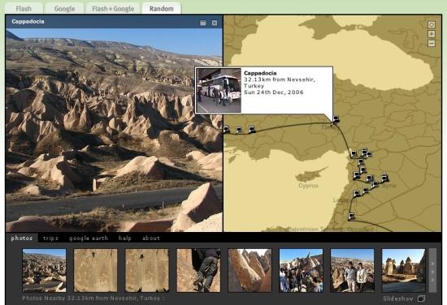This screenshot has width=447, height=305.
Task: Start the Slideshow
Action: (x=398, y=299)
